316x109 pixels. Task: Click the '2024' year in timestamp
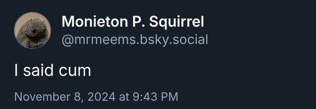coord(101,97)
